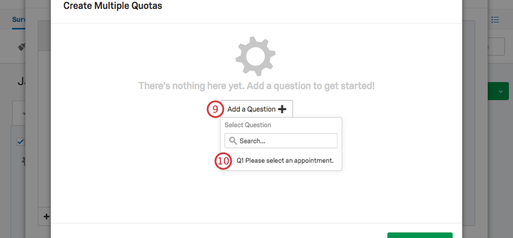513x238 pixels.
Task: Switch to the Survey tab
Action: [19, 20]
